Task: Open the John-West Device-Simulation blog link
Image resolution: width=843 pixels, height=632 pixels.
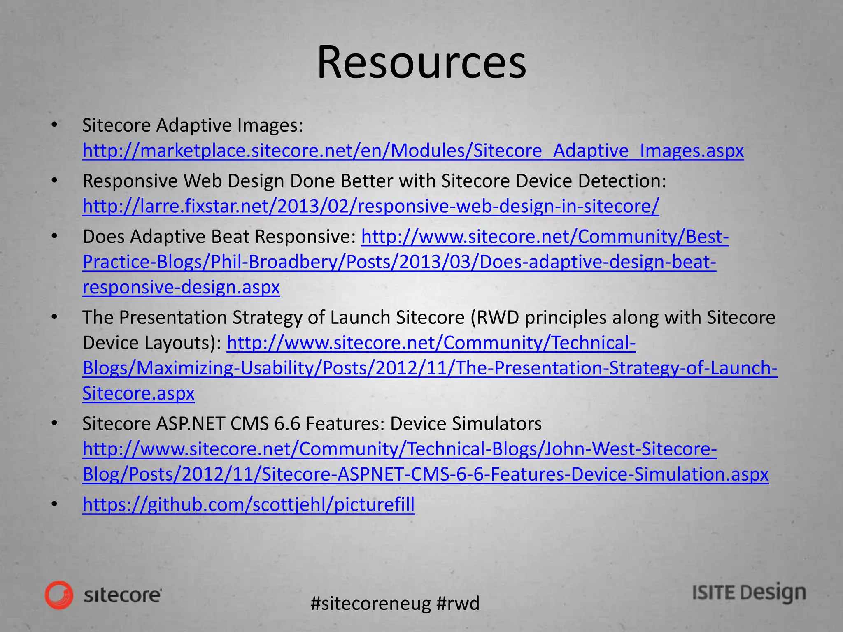Action: coord(425,474)
